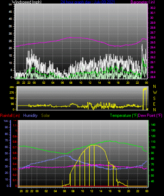Screen dimensions: 164x196
Task: Select the 28.8 barometer axis value
Action: (x=153, y=77)
